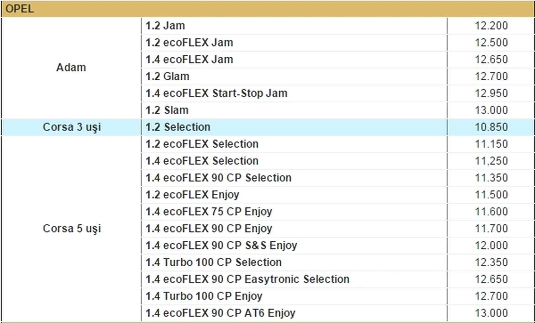
Task: Choose 1.4 ecoFLEX 75 CP Enjoy
Action: pos(209,212)
